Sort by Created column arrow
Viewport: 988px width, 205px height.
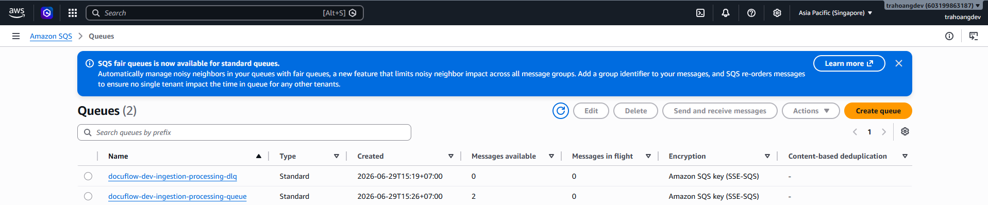(451, 156)
